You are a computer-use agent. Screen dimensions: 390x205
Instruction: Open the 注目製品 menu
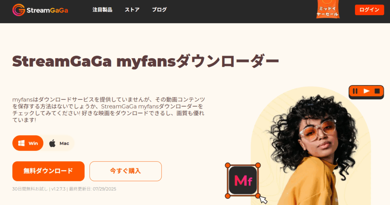(x=102, y=10)
